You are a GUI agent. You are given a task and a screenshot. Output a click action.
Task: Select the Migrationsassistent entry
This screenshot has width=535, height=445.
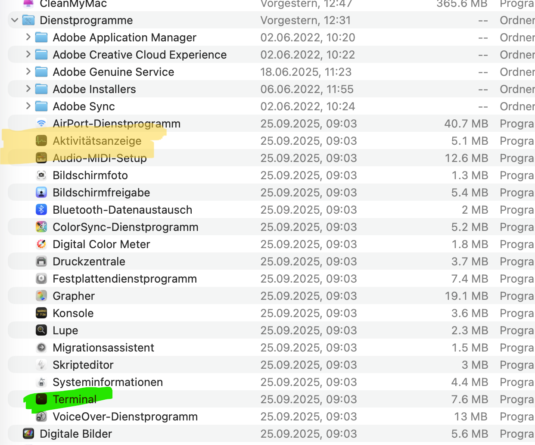point(103,348)
